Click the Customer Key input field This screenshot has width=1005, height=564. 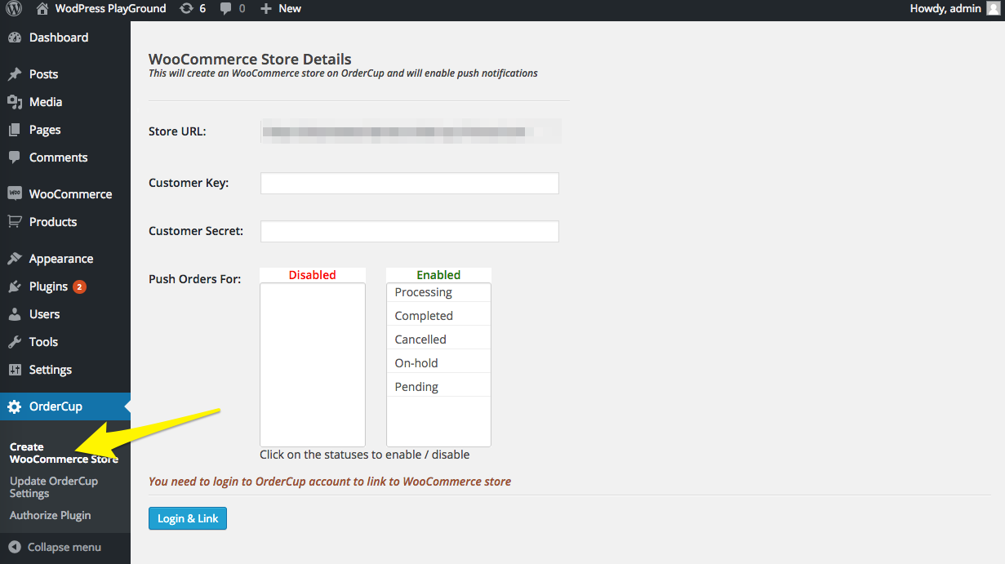pos(410,183)
